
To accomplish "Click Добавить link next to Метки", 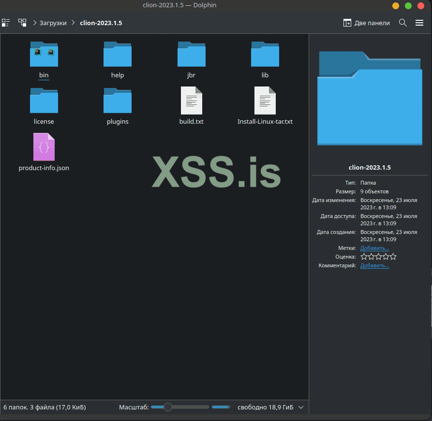I will tap(374, 248).
